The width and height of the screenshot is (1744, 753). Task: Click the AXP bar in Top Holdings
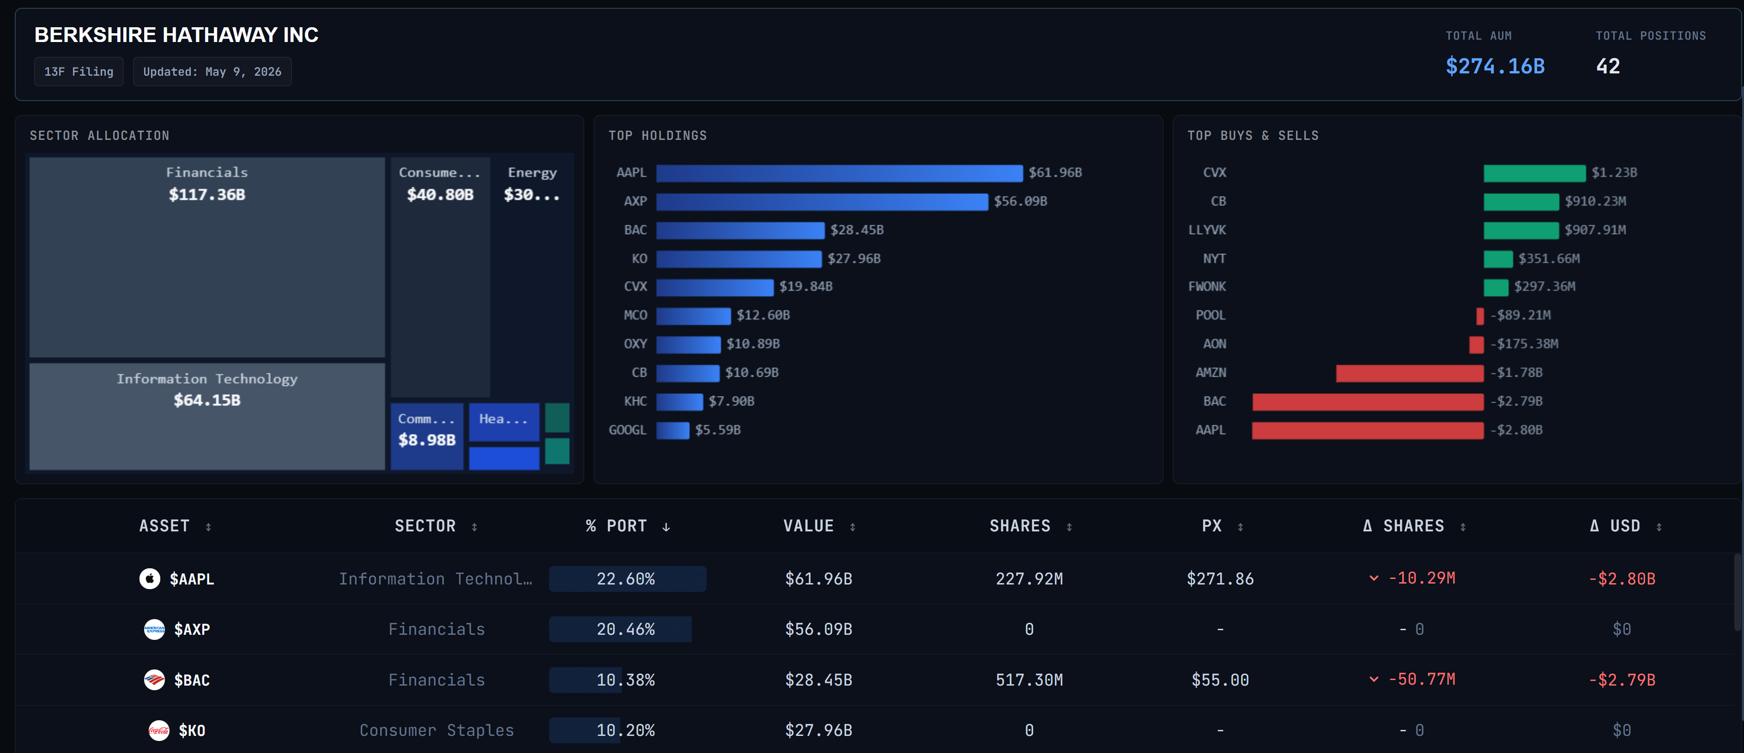click(x=822, y=202)
